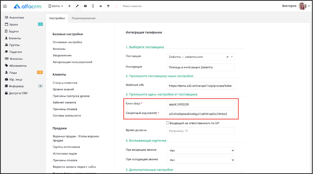The image size is (313, 174).
Task: Click the paper plane Telegram icon
Action: 100,6
